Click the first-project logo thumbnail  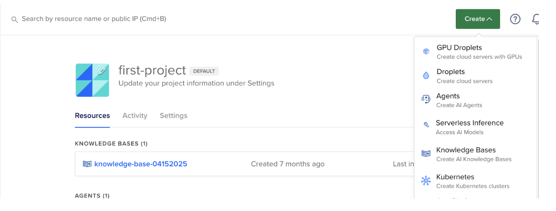click(x=92, y=80)
